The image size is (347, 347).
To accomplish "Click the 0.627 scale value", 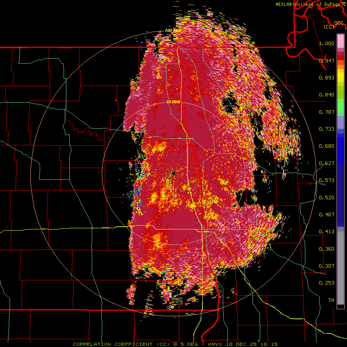I will coord(327,163).
